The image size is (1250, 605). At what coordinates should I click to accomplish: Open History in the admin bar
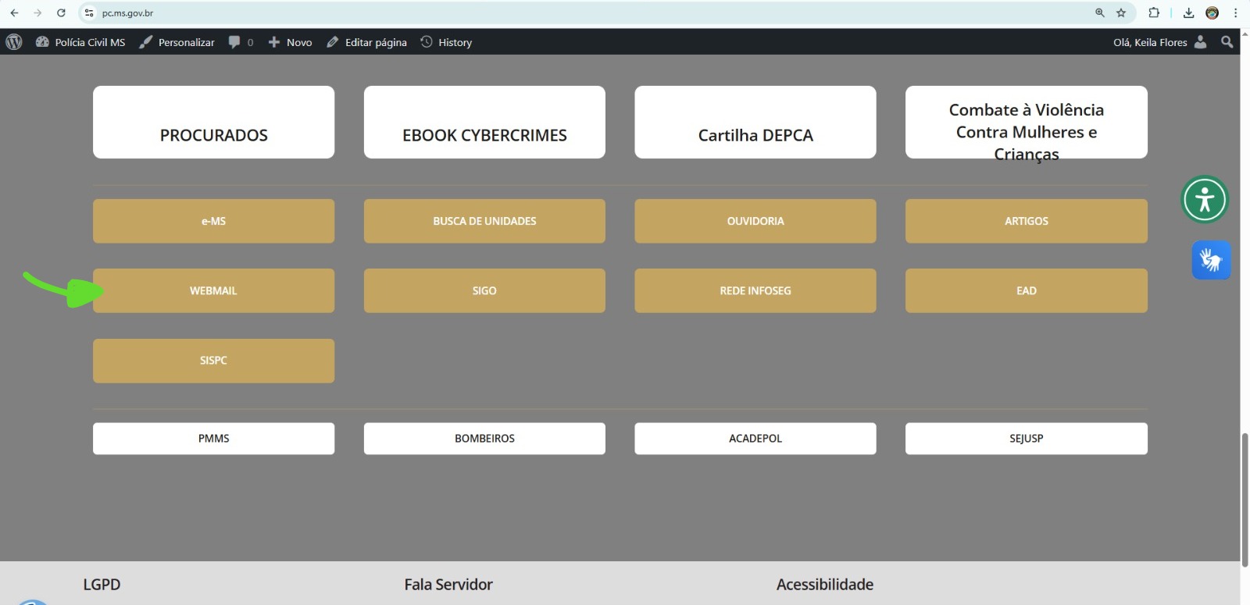(447, 42)
